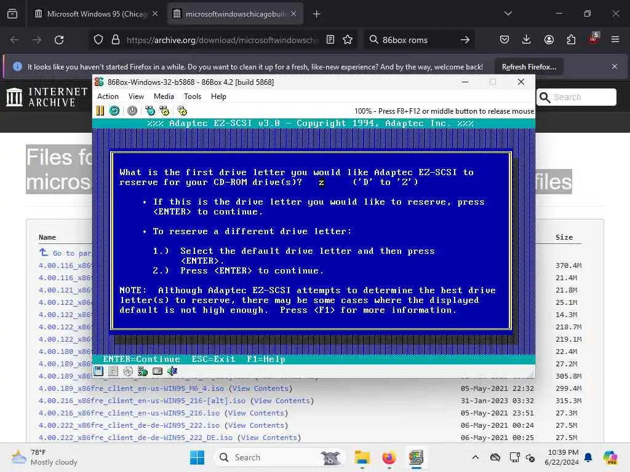Click the Windows taskbar Search box

(x=280, y=457)
